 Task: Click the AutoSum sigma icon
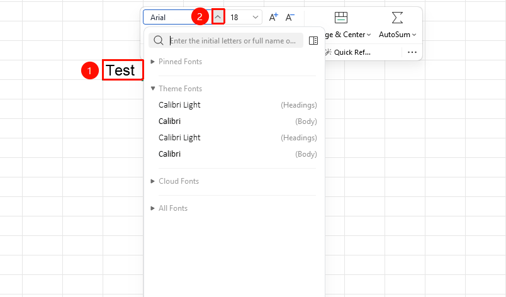(x=397, y=18)
